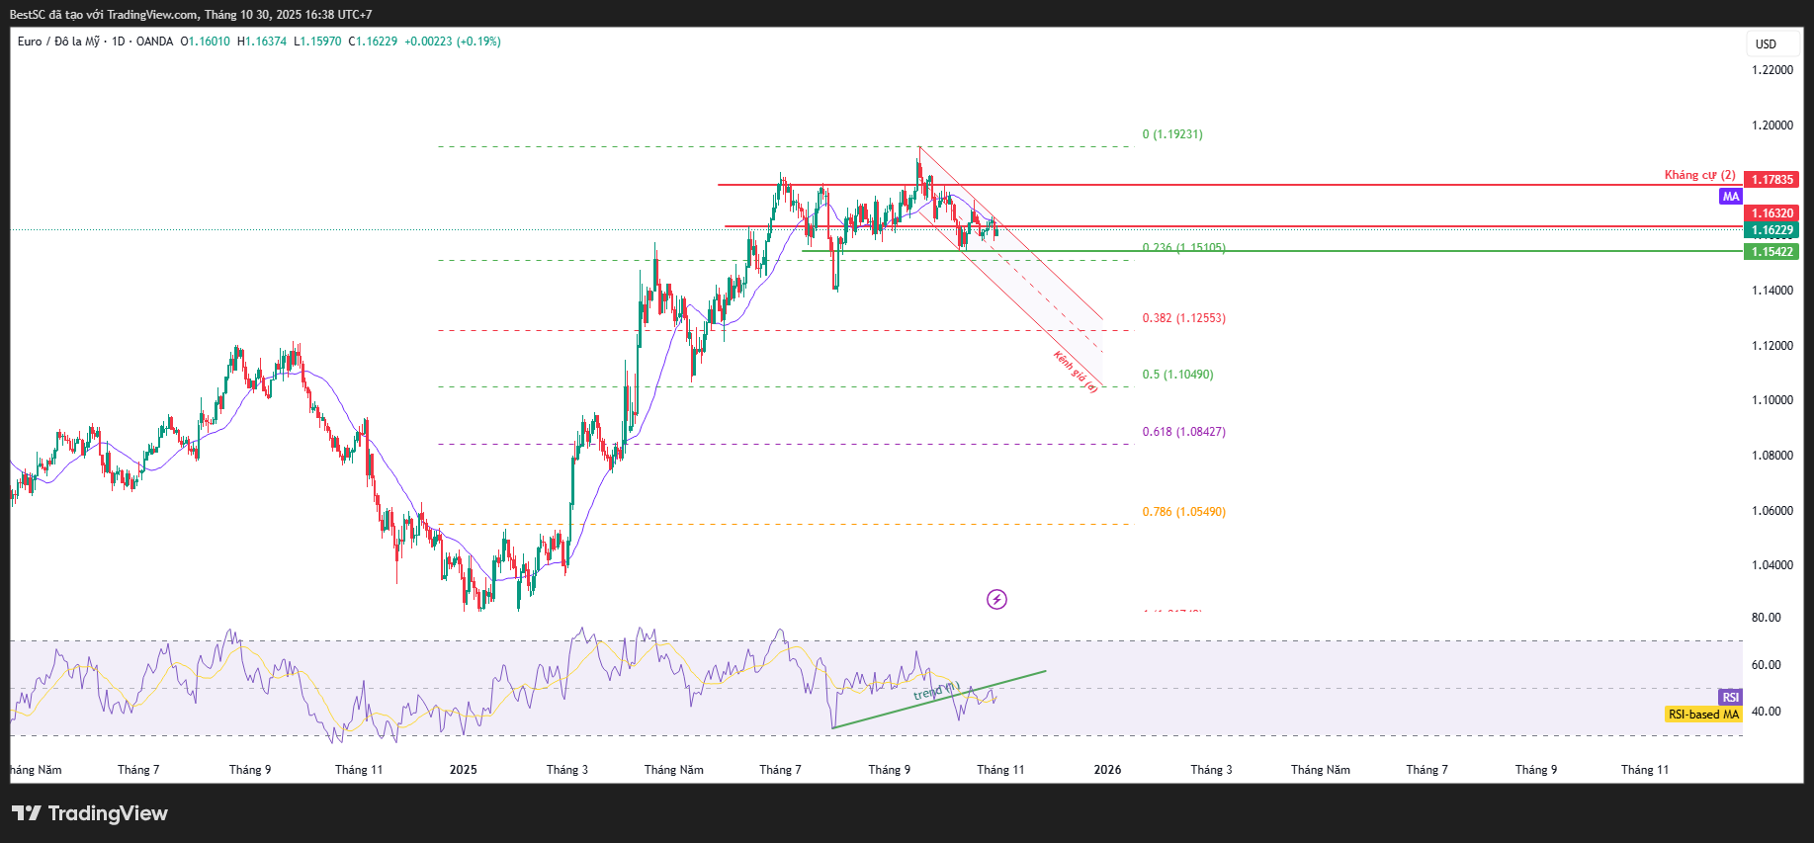Select the red 1.16320 price tag
The height and width of the screenshot is (843, 1814).
pyautogui.click(x=1771, y=213)
